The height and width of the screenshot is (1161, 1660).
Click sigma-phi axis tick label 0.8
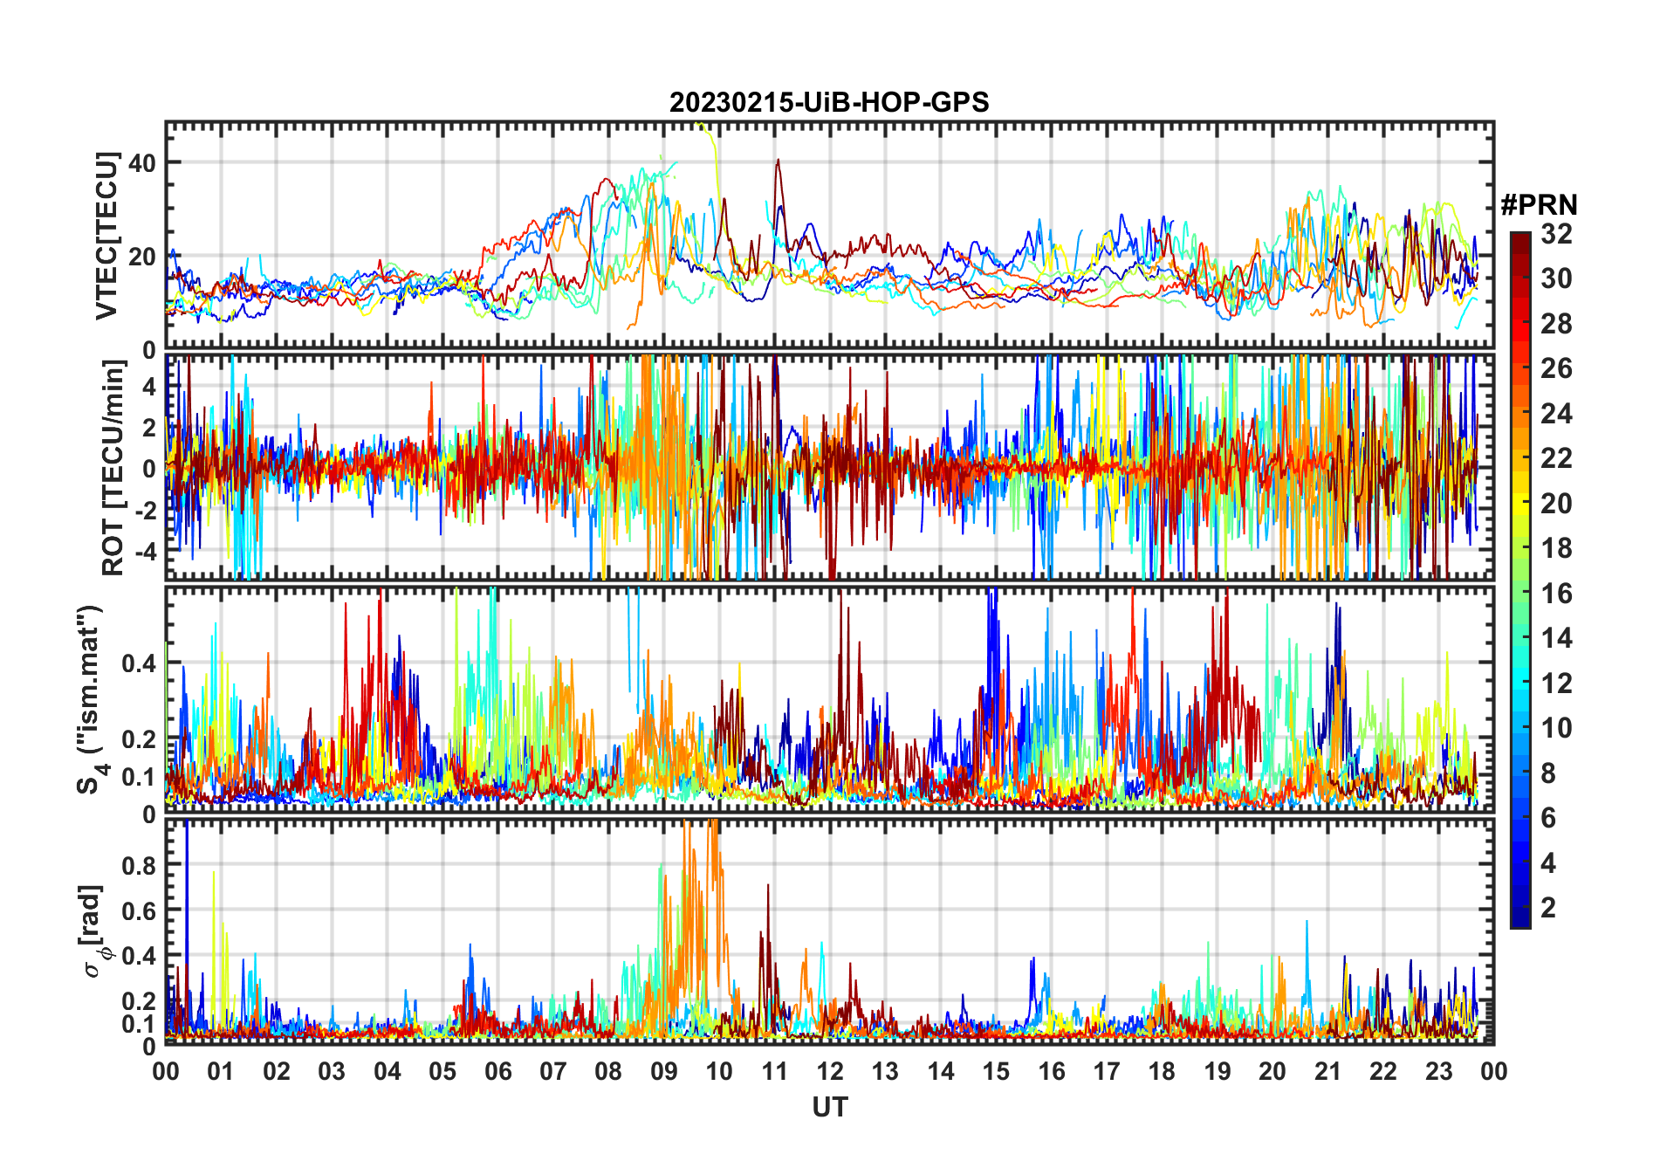pyautogui.click(x=139, y=865)
